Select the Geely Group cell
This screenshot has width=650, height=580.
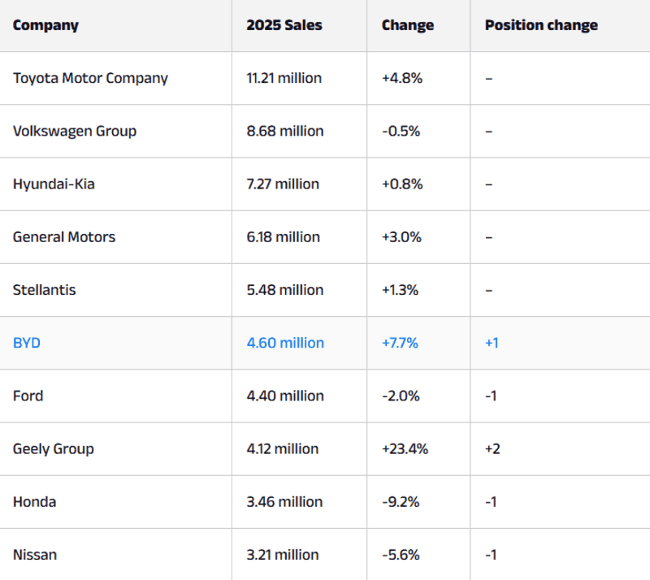point(54,448)
